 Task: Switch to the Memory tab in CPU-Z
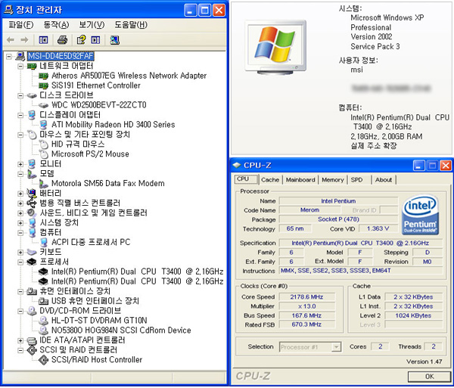click(333, 180)
